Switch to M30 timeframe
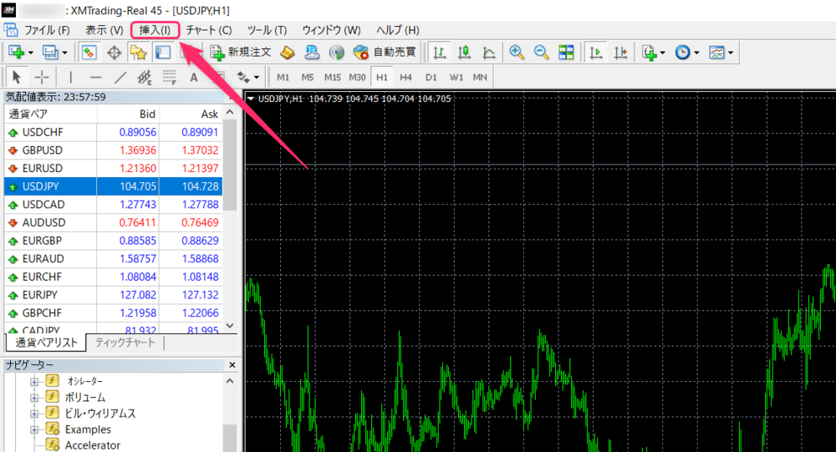The width and height of the screenshot is (836, 452). tap(357, 78)
